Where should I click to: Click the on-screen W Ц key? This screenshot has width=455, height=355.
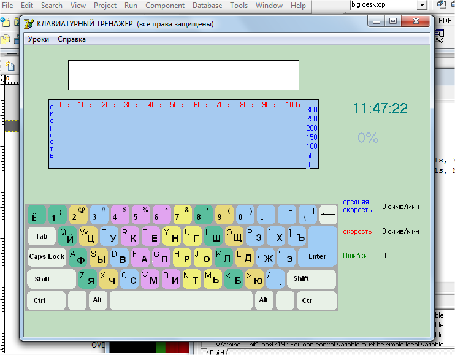pyautogui.click(x=88, y=236)
